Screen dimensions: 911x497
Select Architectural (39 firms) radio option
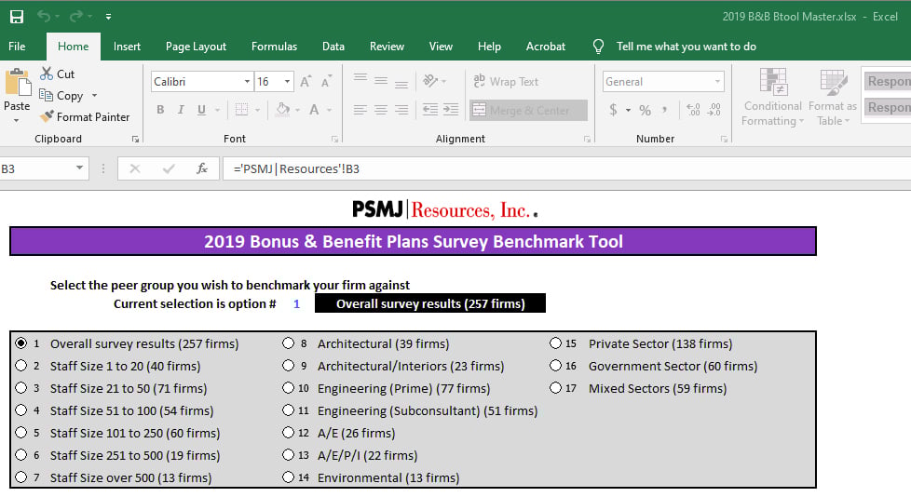coord(288,343)
